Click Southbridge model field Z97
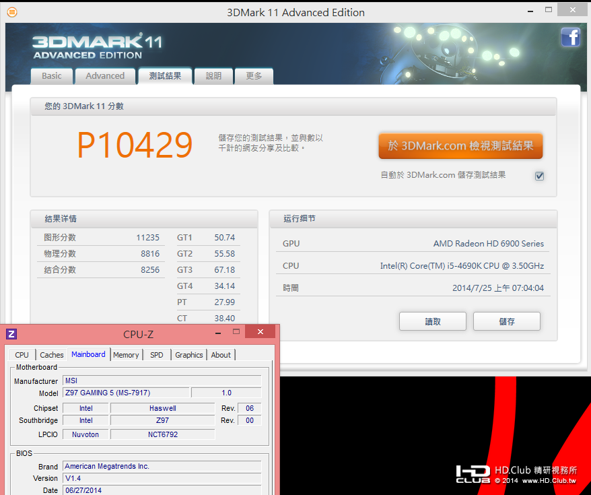Image resolution: width=591 pixels, height=495 pixels. point(162,420)
